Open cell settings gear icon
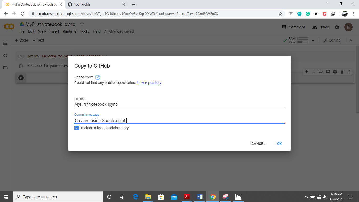The image size is (359, 202). click(335, 72)
